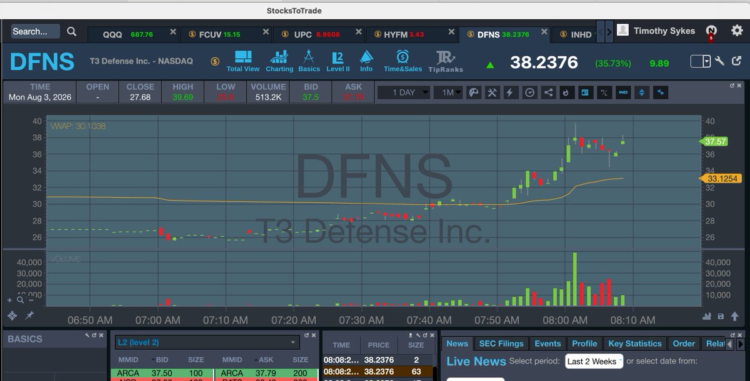Click the 37.57 price marker on chart axis
The height and width of the screenshot is (381, 750).
point(713,142)
